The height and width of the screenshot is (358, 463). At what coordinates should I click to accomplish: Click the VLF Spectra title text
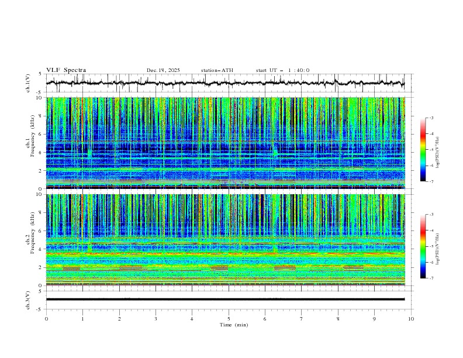[66, 70]
